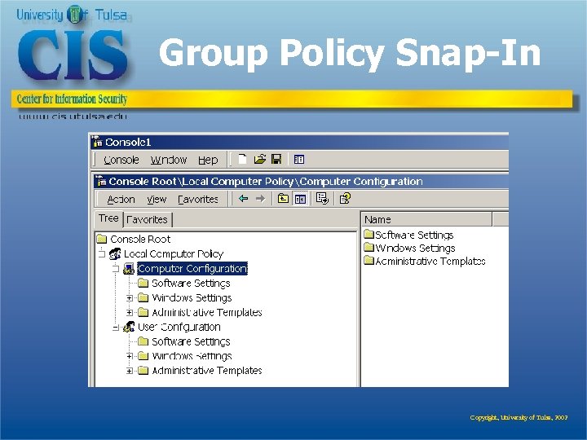Viewport: 587px width, 440px height.
Task: Select Administrative Templates under User Configuration
Action: pos(207,371)
